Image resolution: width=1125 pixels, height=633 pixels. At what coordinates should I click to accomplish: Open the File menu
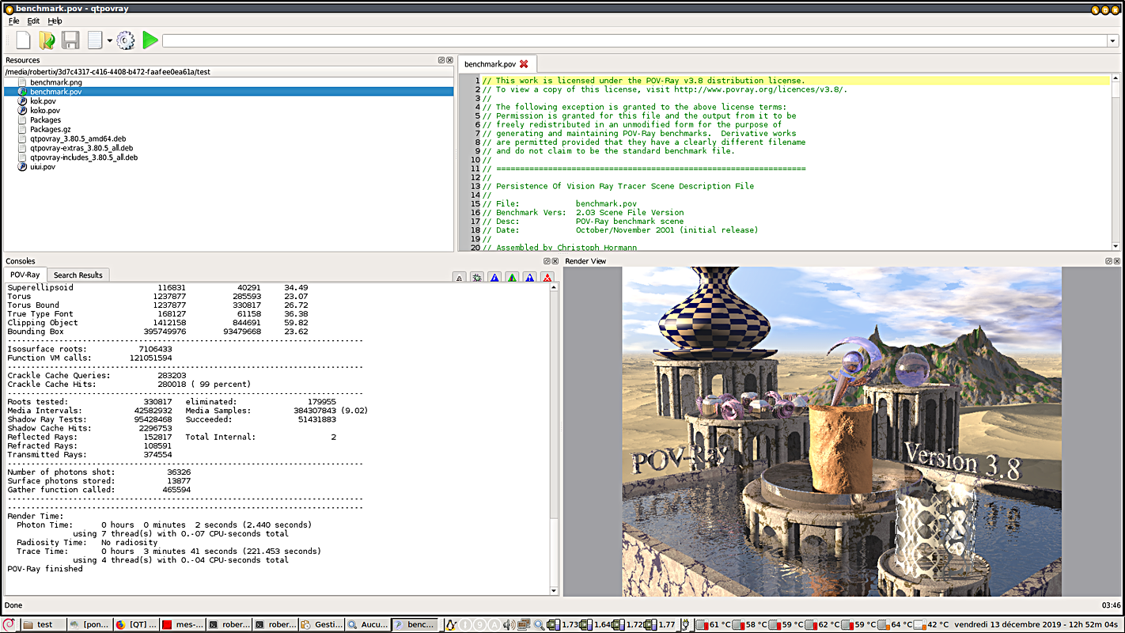(13, 21)
